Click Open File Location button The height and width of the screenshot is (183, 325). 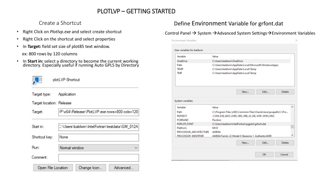point(53,168)
